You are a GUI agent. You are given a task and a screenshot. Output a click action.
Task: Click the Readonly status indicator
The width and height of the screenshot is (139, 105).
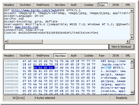(122, 98)
